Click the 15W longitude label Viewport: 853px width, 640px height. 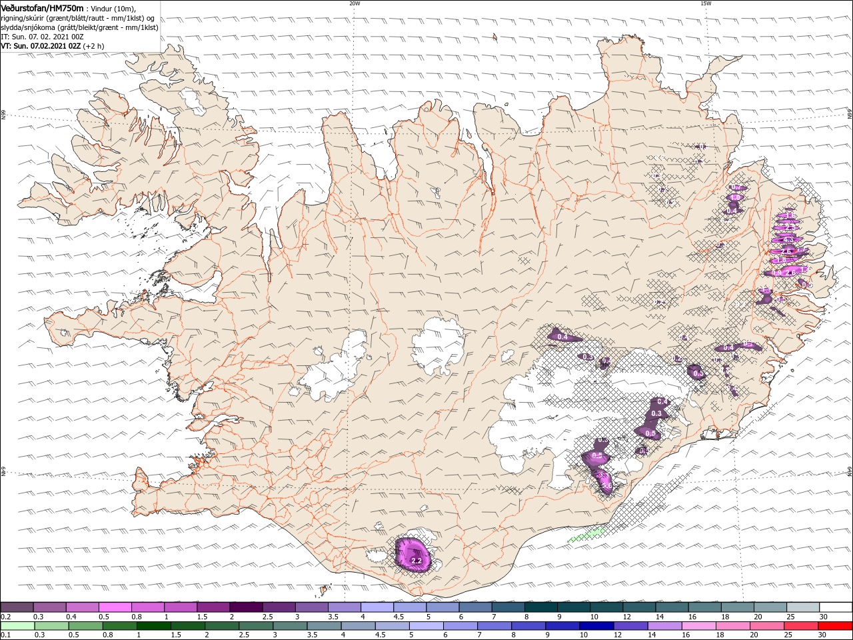[x=706, y=3]
